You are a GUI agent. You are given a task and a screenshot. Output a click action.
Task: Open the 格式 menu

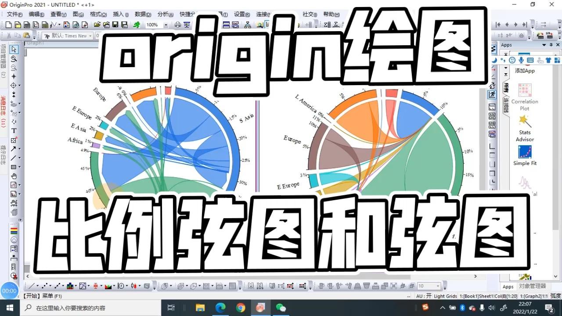coord(98,14)
